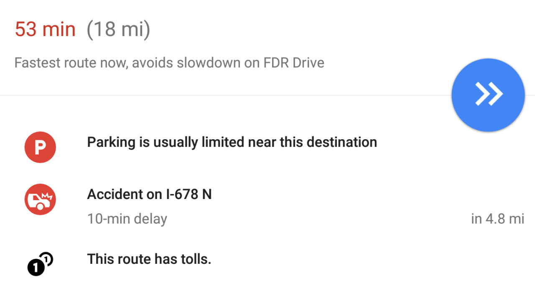Click the smaller coin in tolls icon

tap(47, 260)
